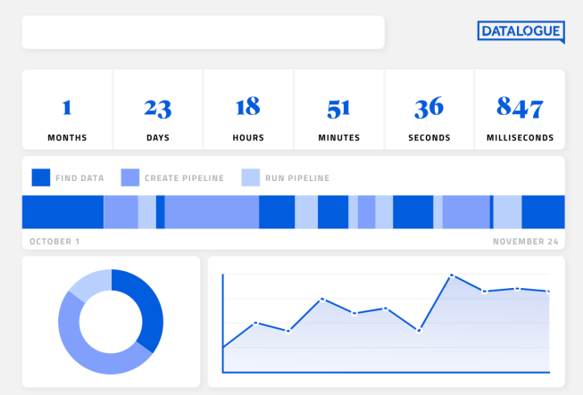The height and width of the screenshot is (395, 583).
Task: Click the Datalogue logo
Action: [521, 32]
